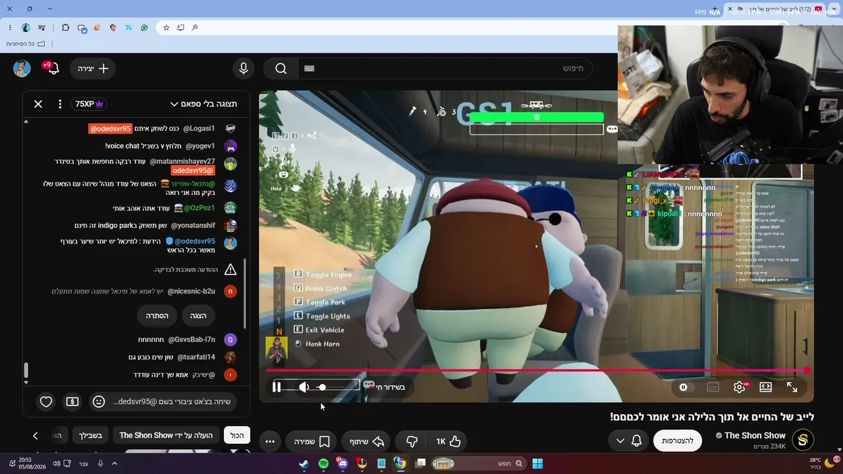Select the הכול filter chip
Image resolution: width=843 pixels, height=474 pixels.
237,435
